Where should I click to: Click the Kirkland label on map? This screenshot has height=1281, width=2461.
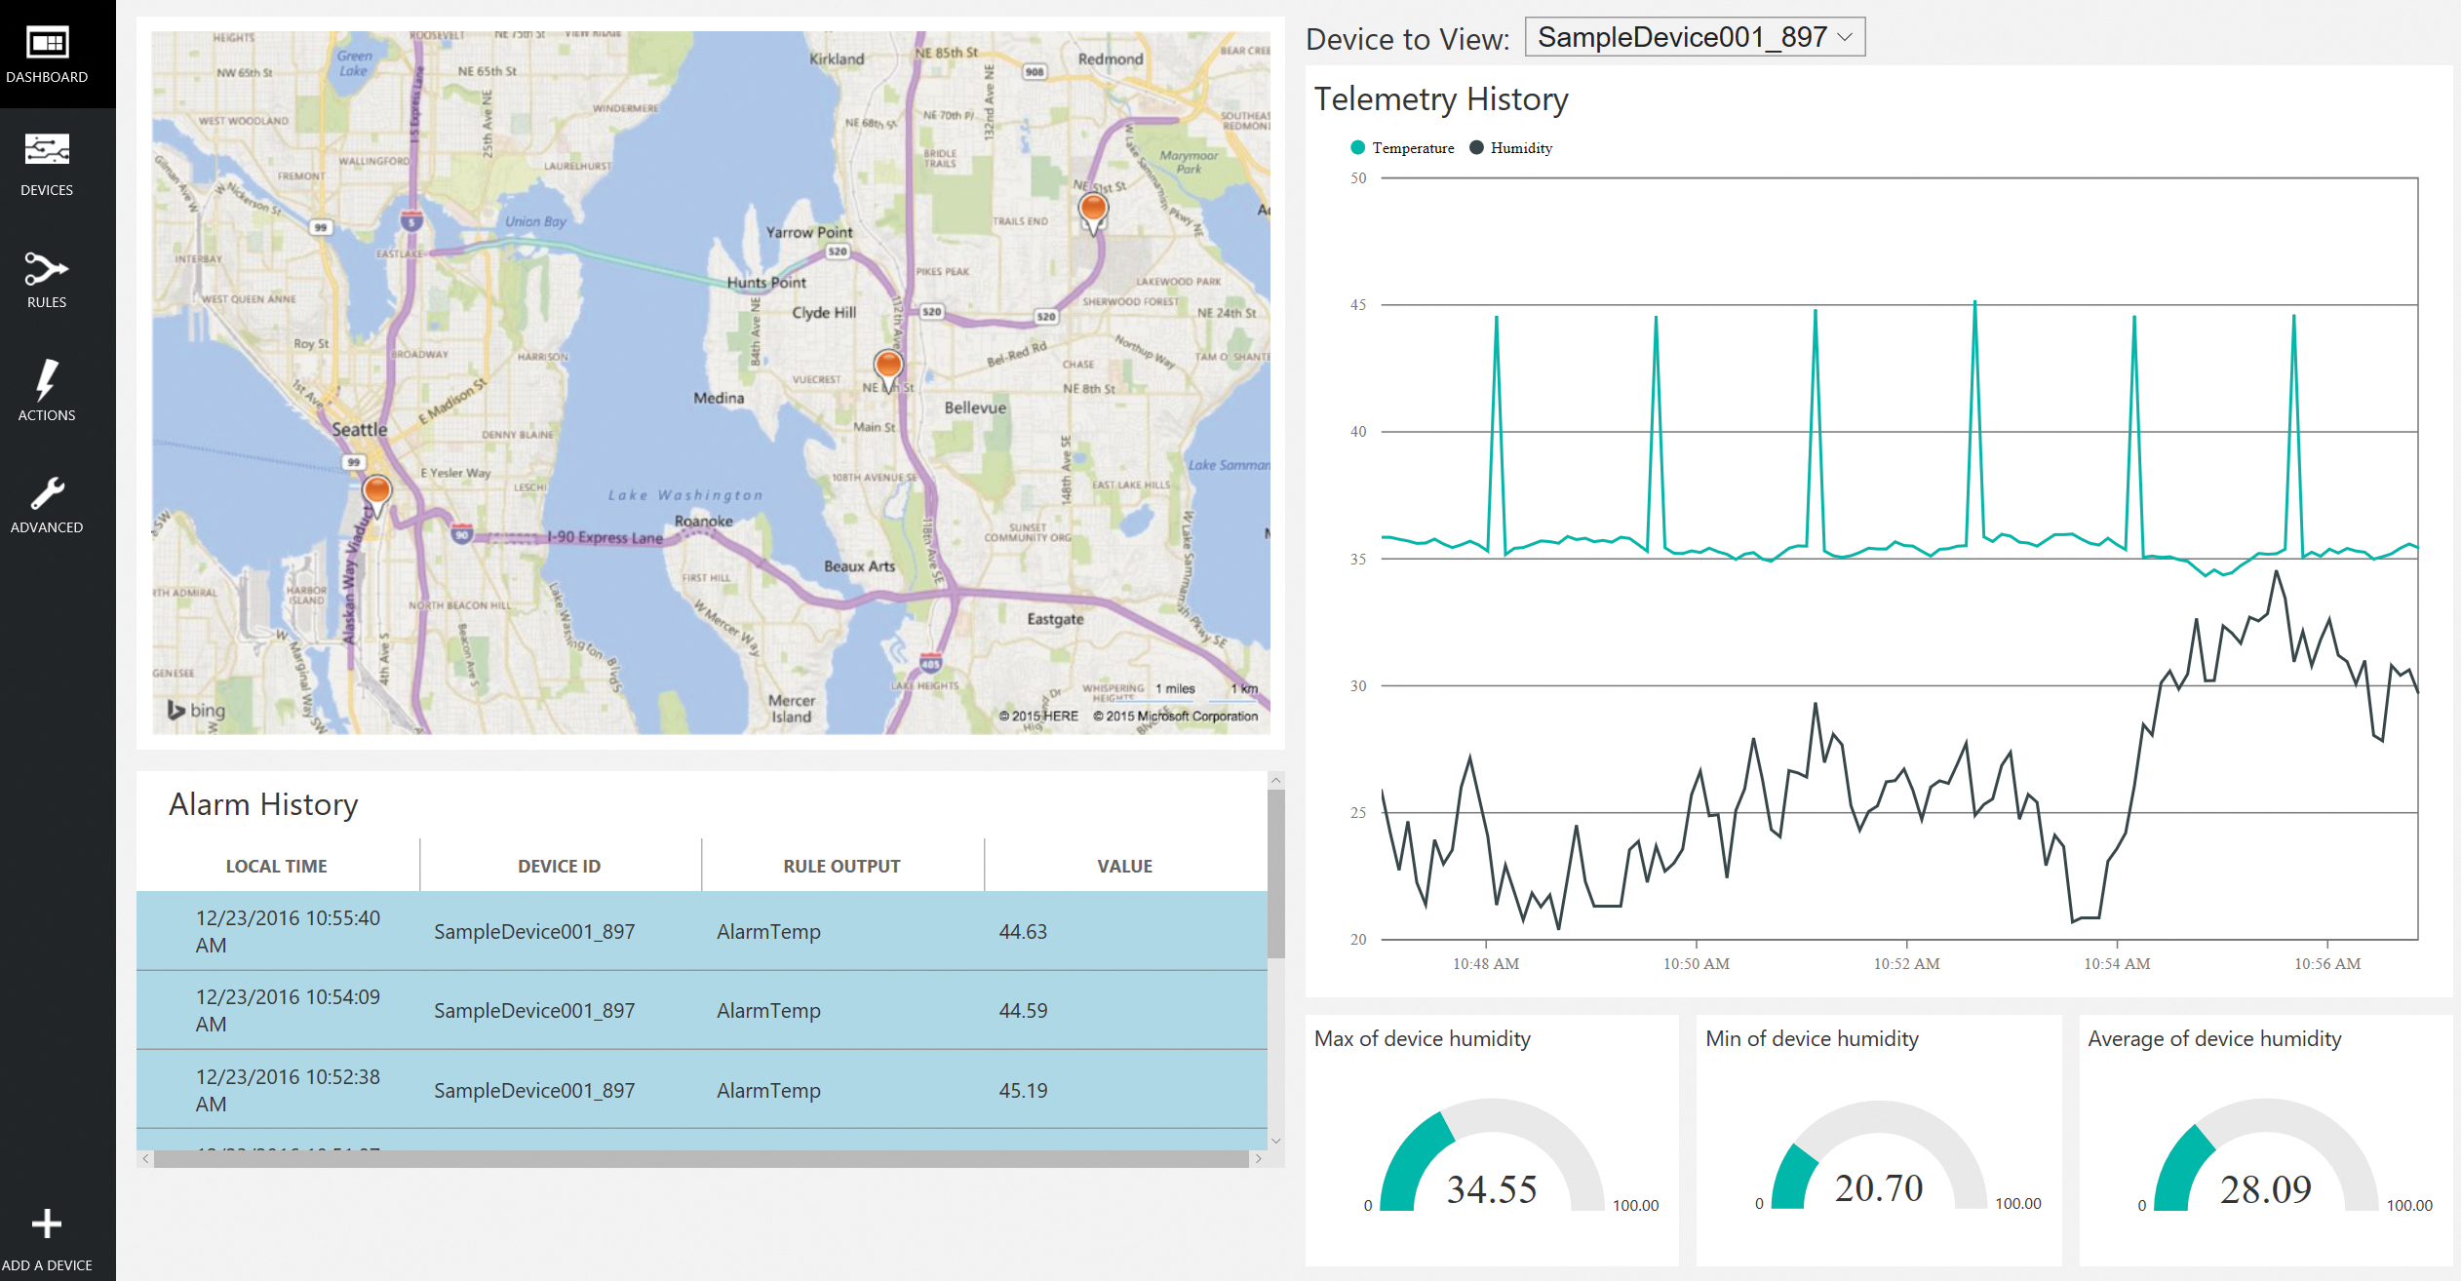pos(837,58)
